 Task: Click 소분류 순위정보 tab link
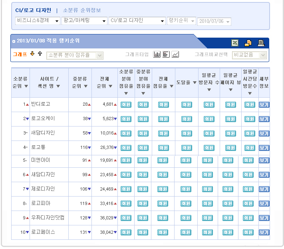click(x=82, y=10)
